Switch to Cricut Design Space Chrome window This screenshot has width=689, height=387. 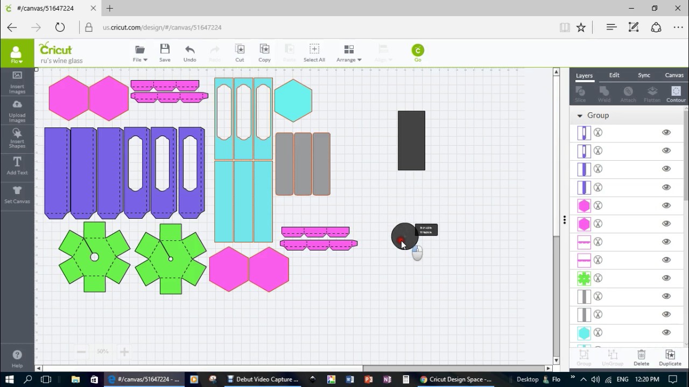click(456, 379)
